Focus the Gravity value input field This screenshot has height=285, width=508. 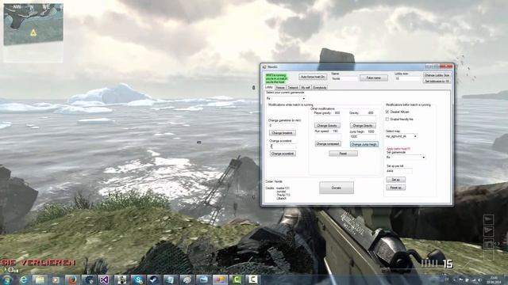tap(363, 118)
